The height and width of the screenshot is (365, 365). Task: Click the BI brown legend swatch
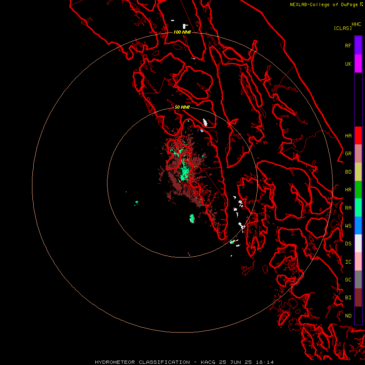(x=358, y=298)
